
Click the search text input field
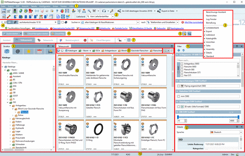pos(36,22)
